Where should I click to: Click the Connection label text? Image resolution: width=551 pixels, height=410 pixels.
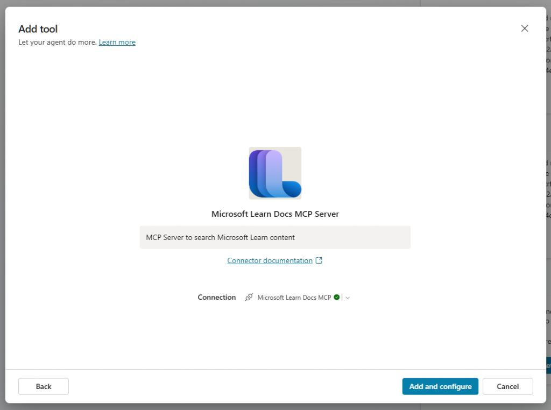click(216, 296)
